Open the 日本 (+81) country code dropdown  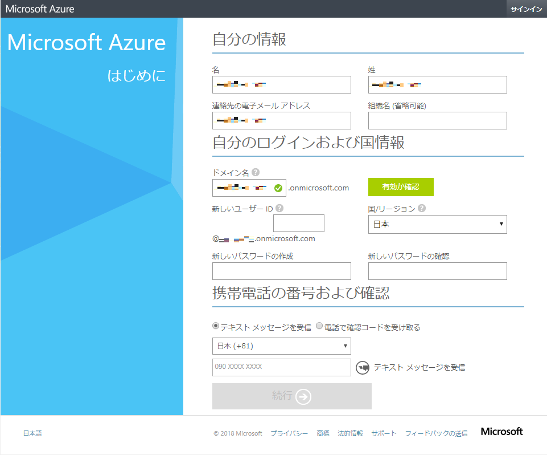[x=282, y=346]
